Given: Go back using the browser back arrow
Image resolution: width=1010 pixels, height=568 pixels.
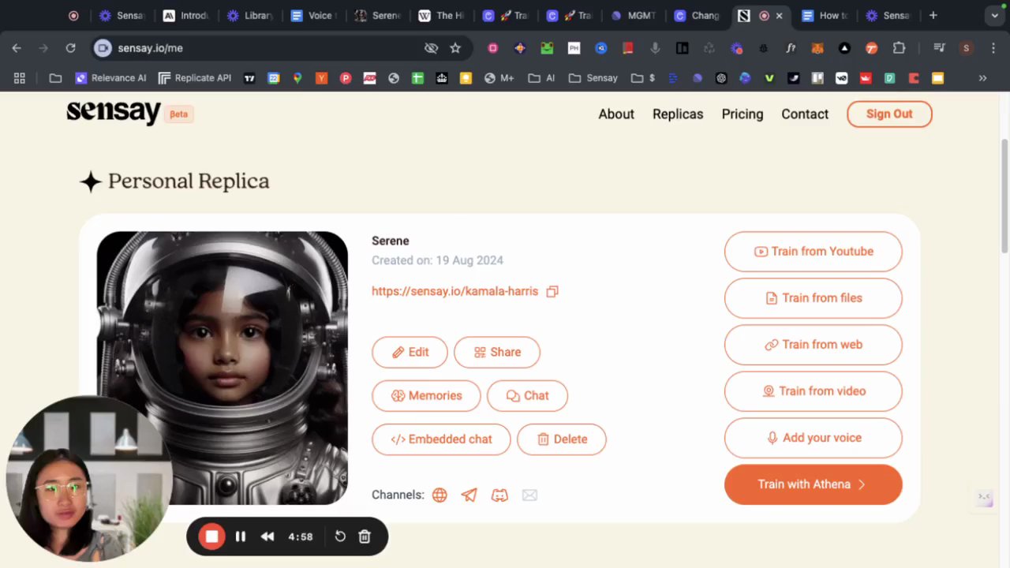Looking at the screenshot, I should point(17,48).
